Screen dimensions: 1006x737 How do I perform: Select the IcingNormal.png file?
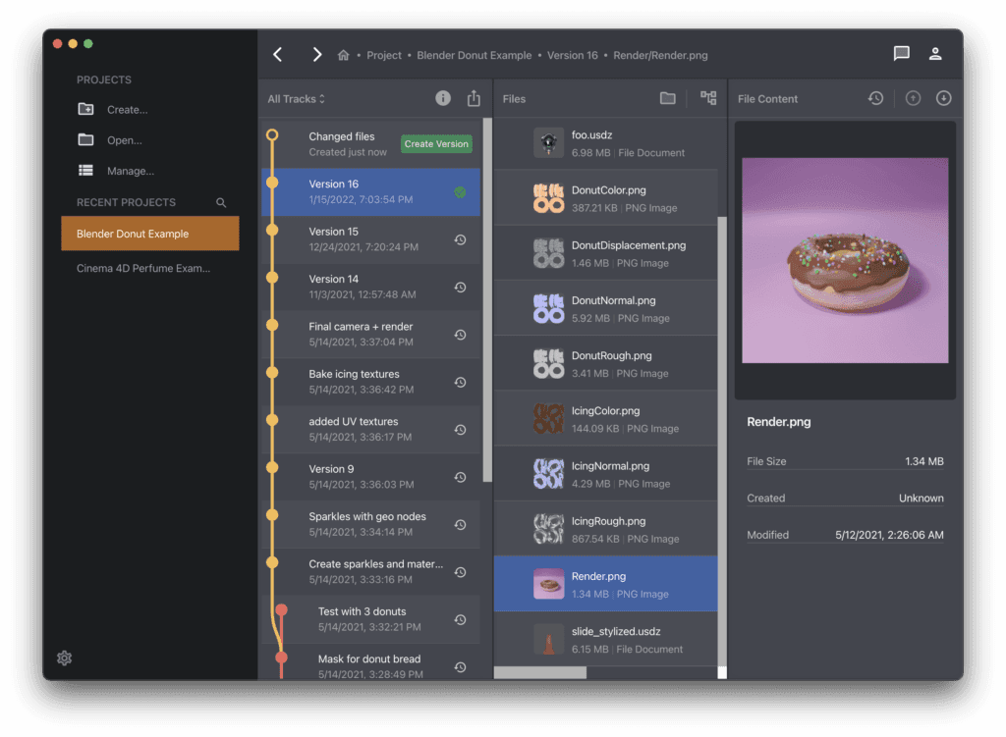point(605,474)
